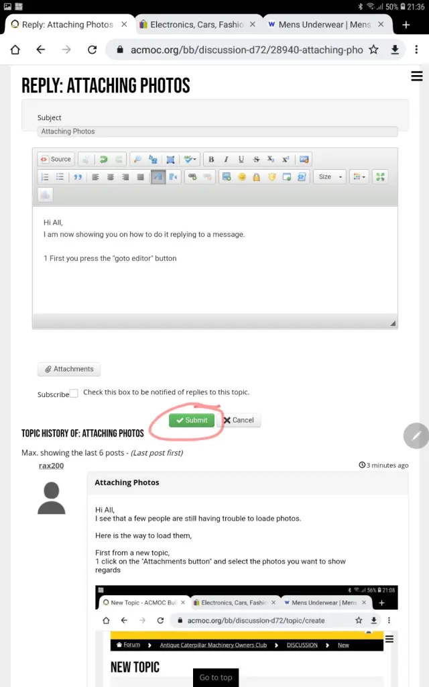Insert a numbered list
The image size is (429, 687).
click(x=45, y=177)
